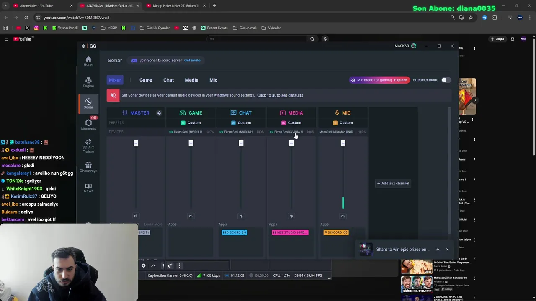Viewport: 536px width, 301px height.
Task: Select OBS Studio app chip in Media
Action: (290, 232)
